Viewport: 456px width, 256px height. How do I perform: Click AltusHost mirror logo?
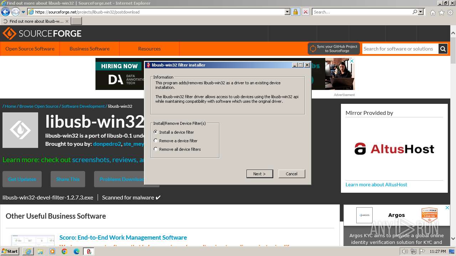tap(394, 149)
